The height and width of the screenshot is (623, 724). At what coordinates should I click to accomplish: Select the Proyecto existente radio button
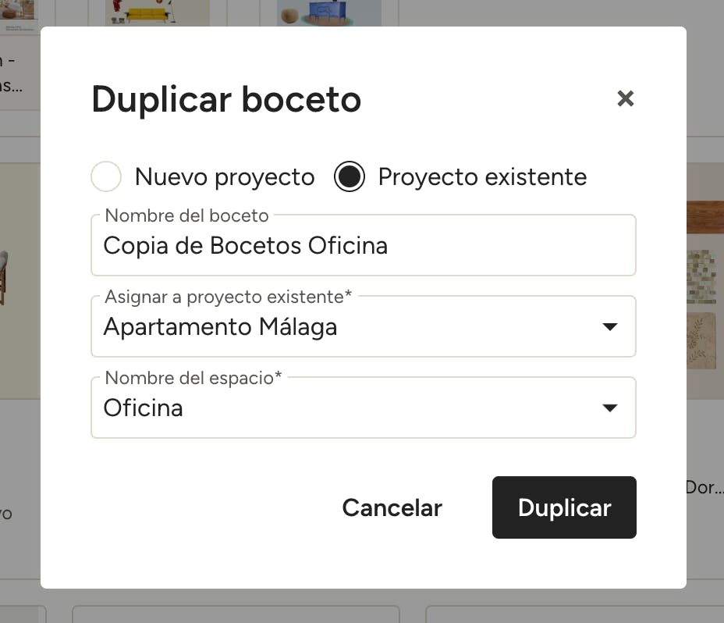tap(350, 176)
